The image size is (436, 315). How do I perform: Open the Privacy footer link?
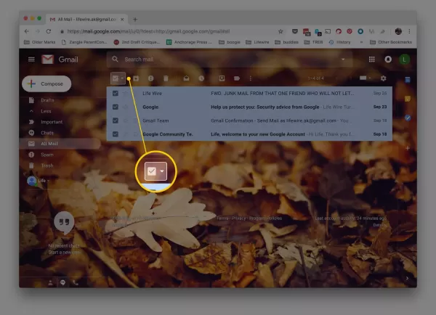(x=238, y=218)
